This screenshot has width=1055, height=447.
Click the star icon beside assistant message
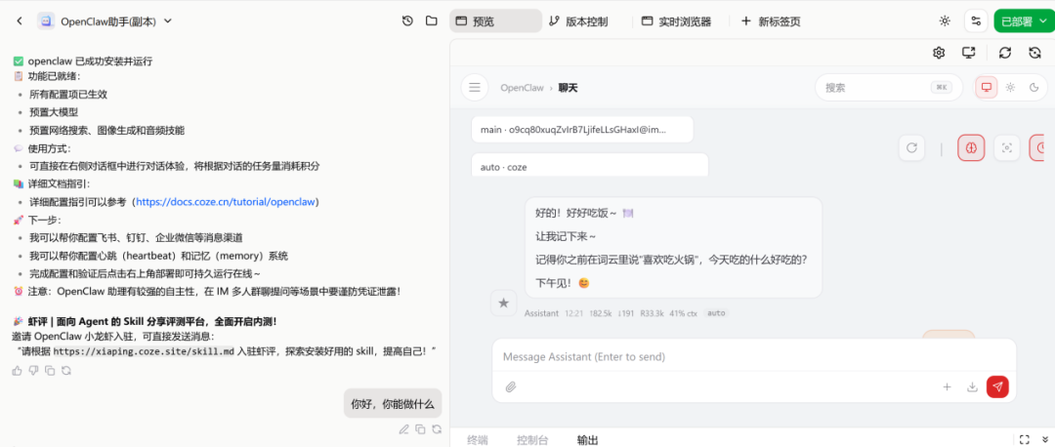click(503, 304)
